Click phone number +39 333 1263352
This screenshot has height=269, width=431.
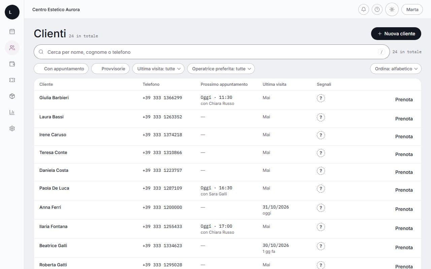point(162,117)
